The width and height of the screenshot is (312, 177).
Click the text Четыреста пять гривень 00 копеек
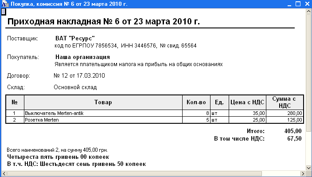point(58,157)
